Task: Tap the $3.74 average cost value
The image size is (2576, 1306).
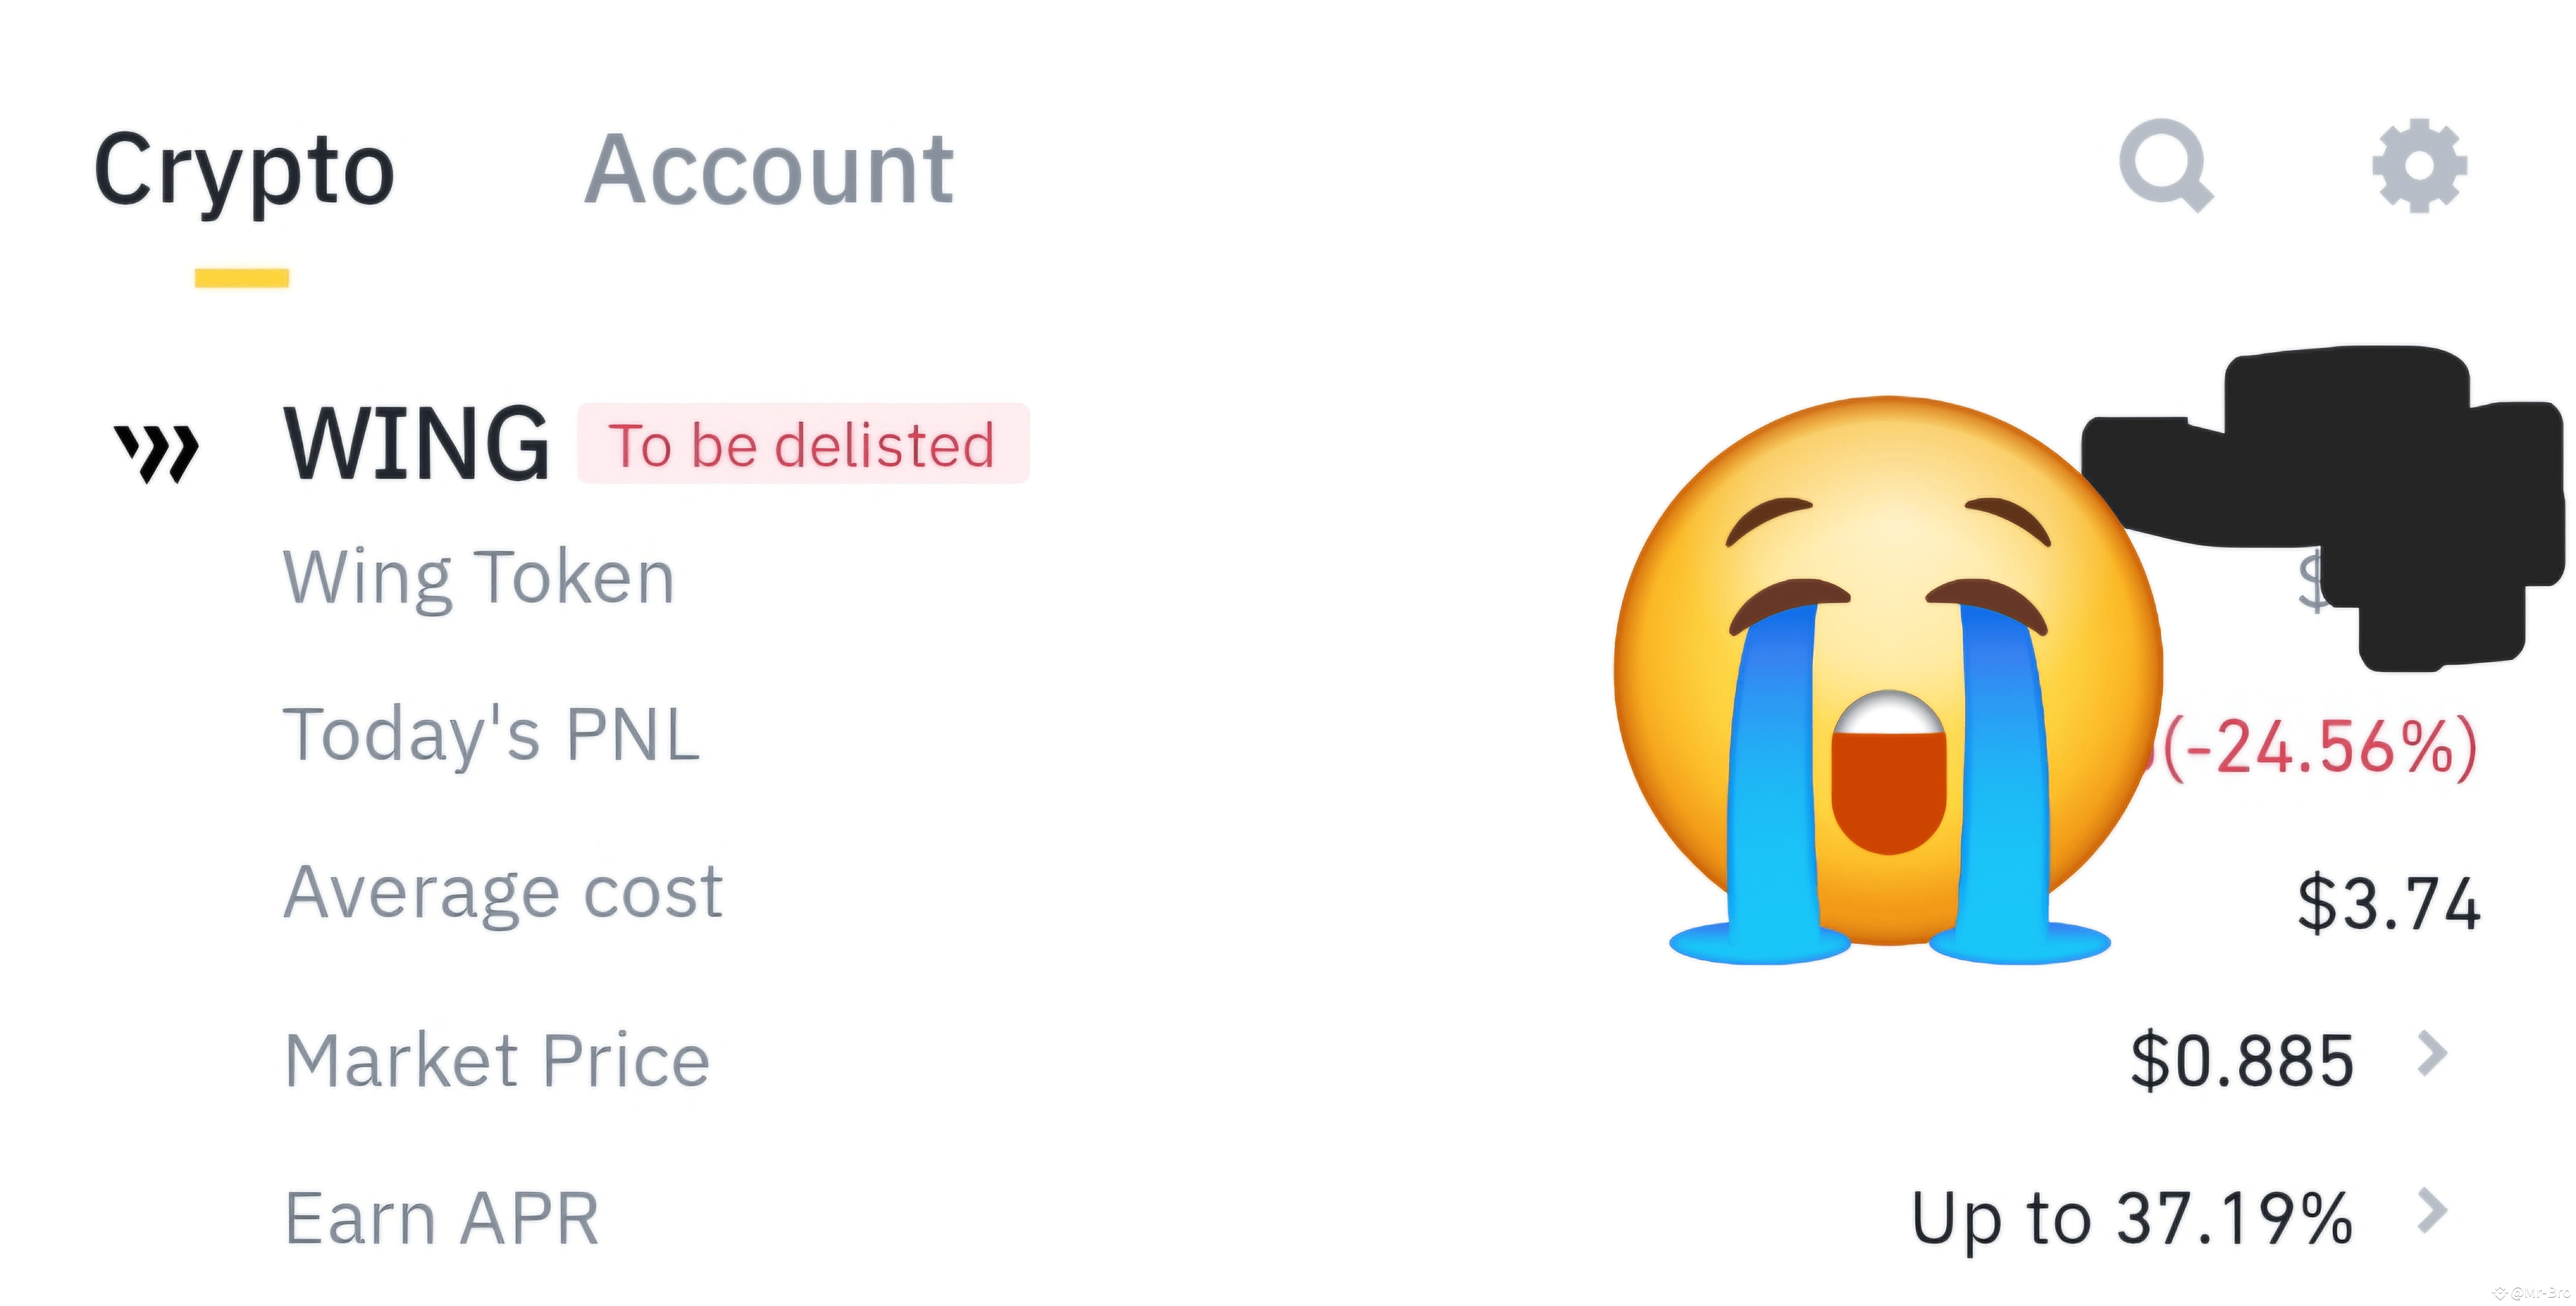Action: point(2388,903)
